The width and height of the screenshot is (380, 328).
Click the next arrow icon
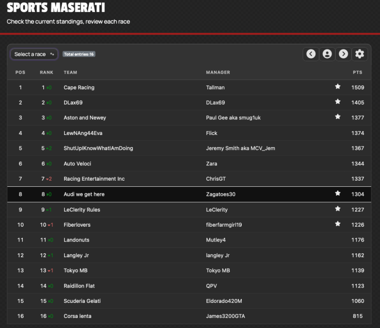point(343,54)
